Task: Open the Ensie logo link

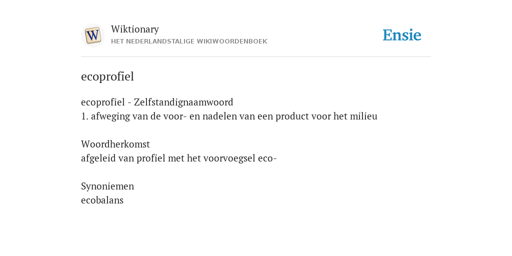Action: (x=402, y=35)
